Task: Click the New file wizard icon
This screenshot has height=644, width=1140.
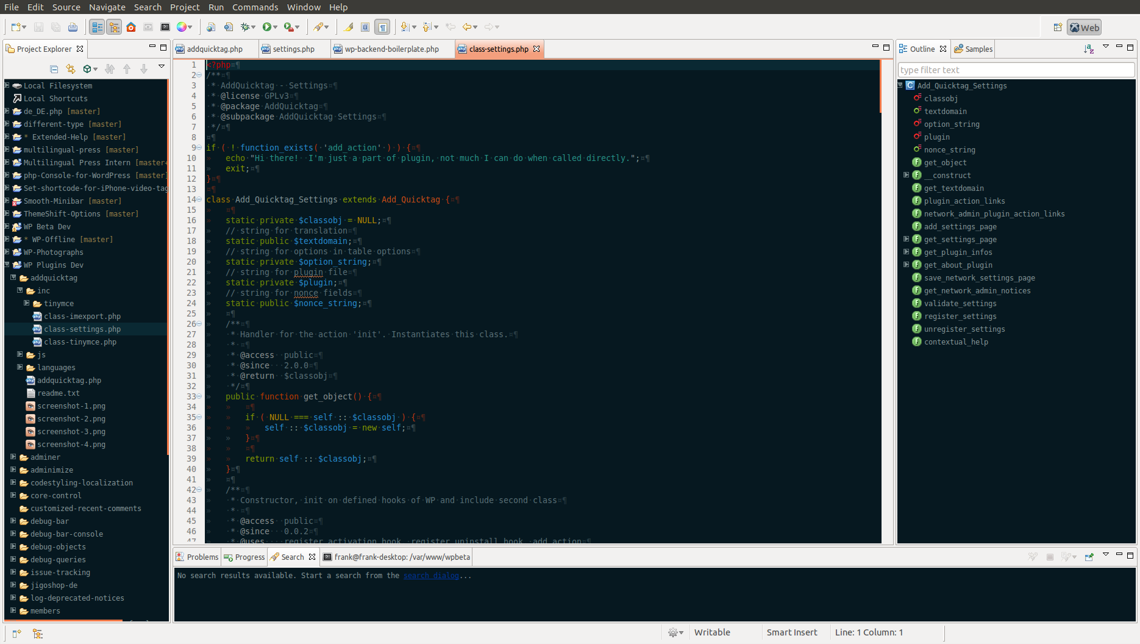Action: pyautogui.click(x=16, y=27)
